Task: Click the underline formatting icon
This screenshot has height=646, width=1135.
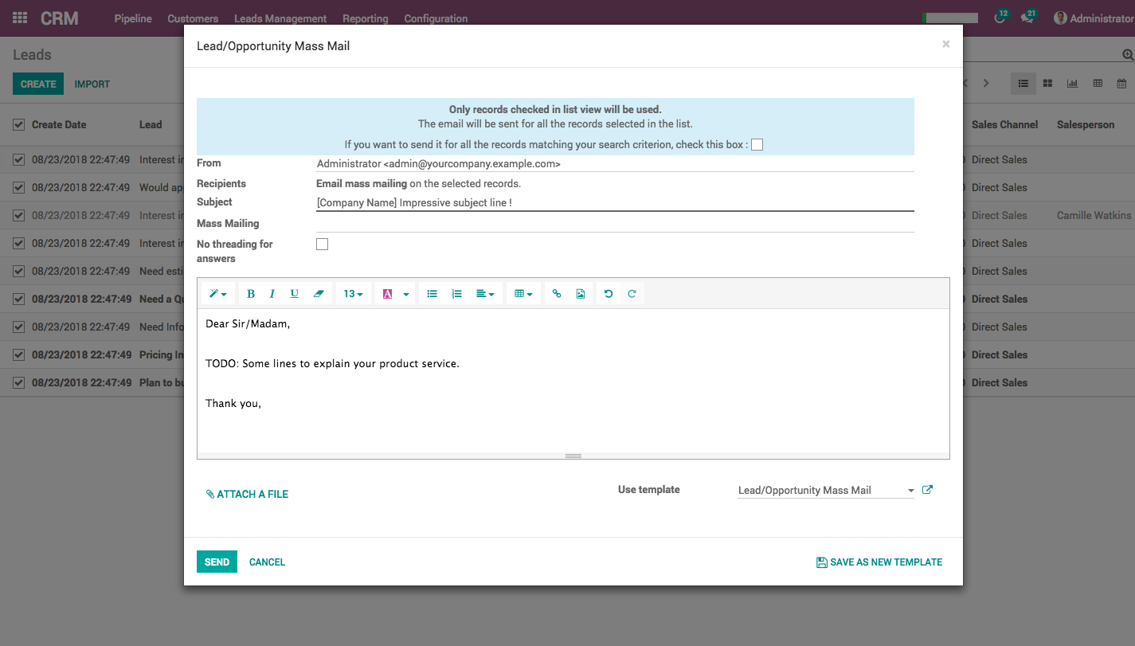Action: [295, 294]
